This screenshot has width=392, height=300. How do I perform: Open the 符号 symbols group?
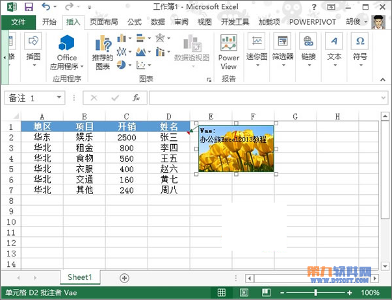coord(360,50)
